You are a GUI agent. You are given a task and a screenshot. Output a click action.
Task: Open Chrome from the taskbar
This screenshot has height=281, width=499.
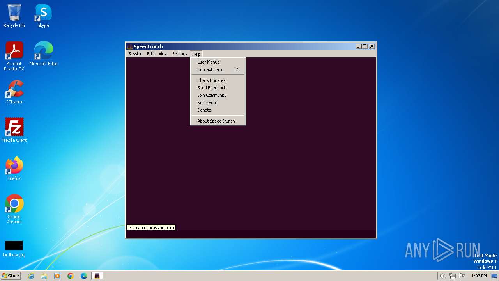(x=71, y=276)
